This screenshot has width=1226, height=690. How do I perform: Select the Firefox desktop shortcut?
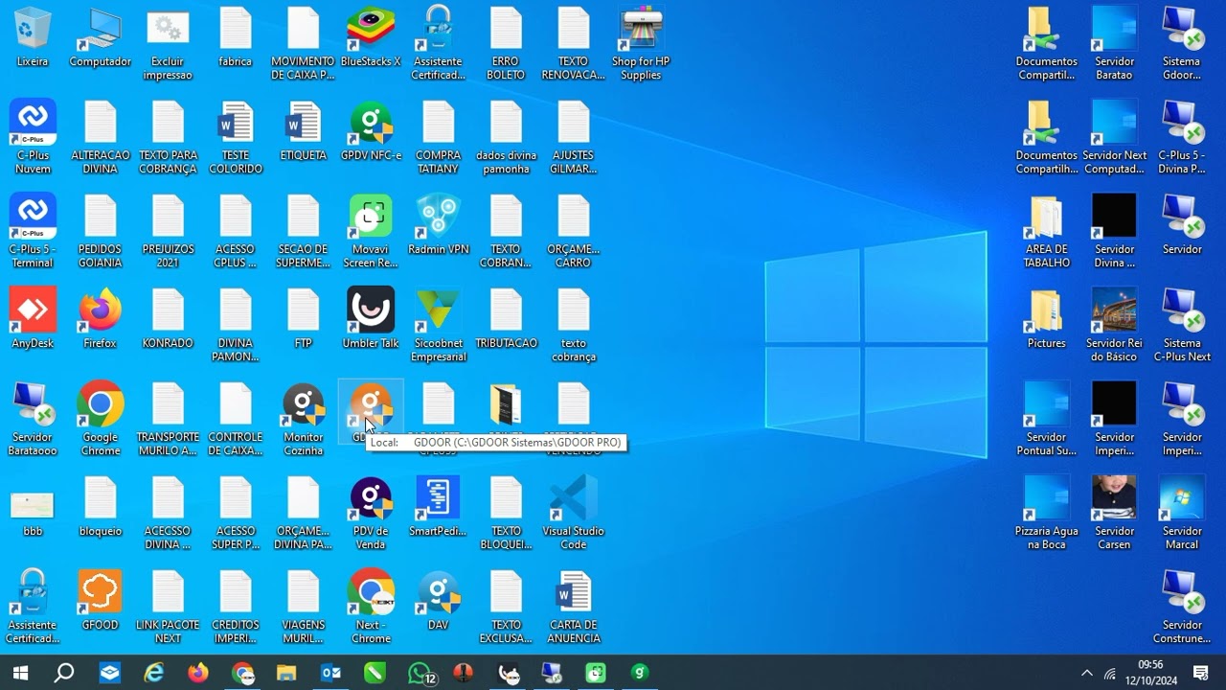click(x=100, y=319)
